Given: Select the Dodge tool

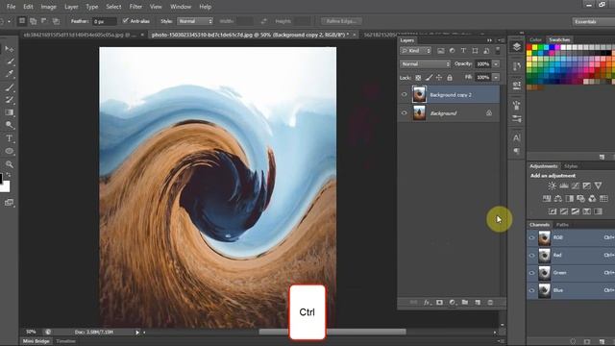Looking at the screenshot, I should (x=9, y=125).
